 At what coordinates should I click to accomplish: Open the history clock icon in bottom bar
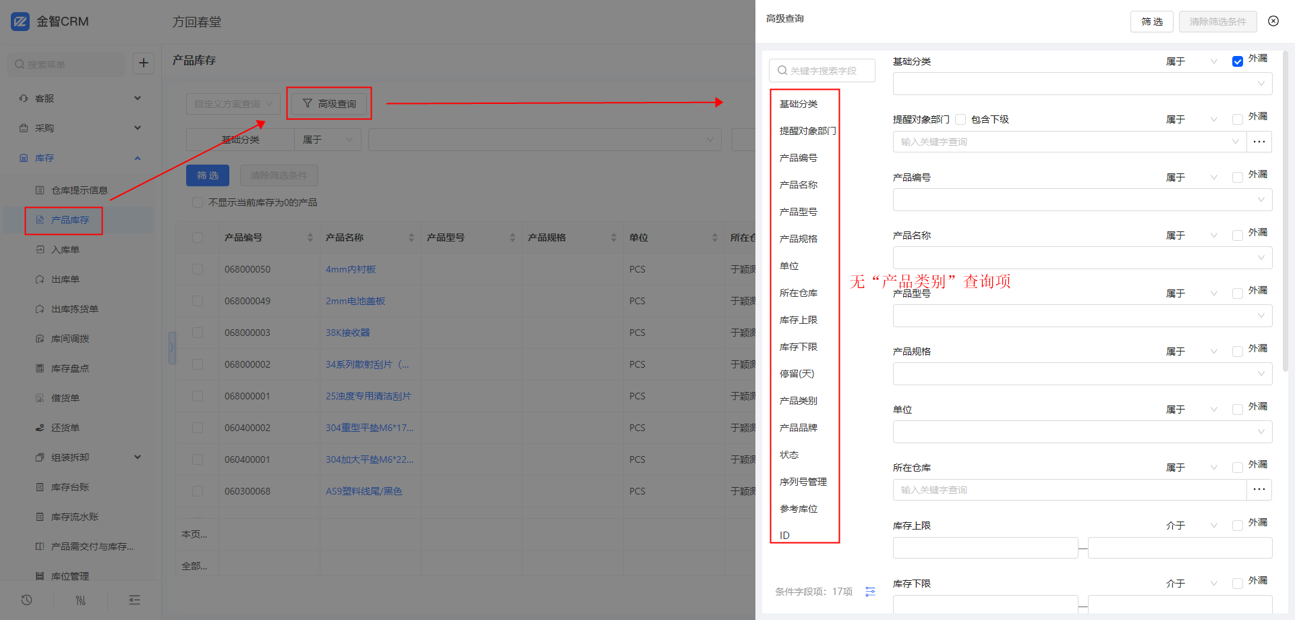(x=27, y=600)
